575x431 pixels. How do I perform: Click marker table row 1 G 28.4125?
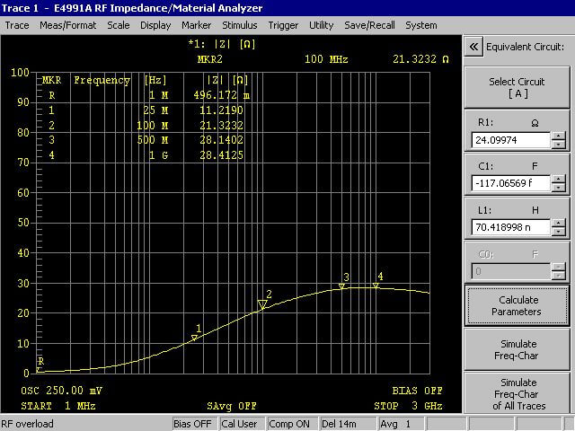click(146, 155)
